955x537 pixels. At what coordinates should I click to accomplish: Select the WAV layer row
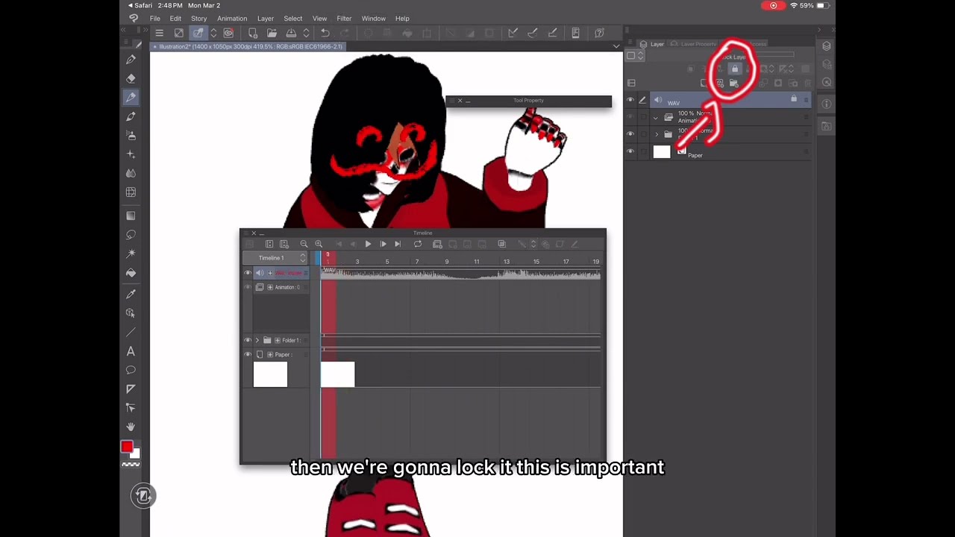730,100
